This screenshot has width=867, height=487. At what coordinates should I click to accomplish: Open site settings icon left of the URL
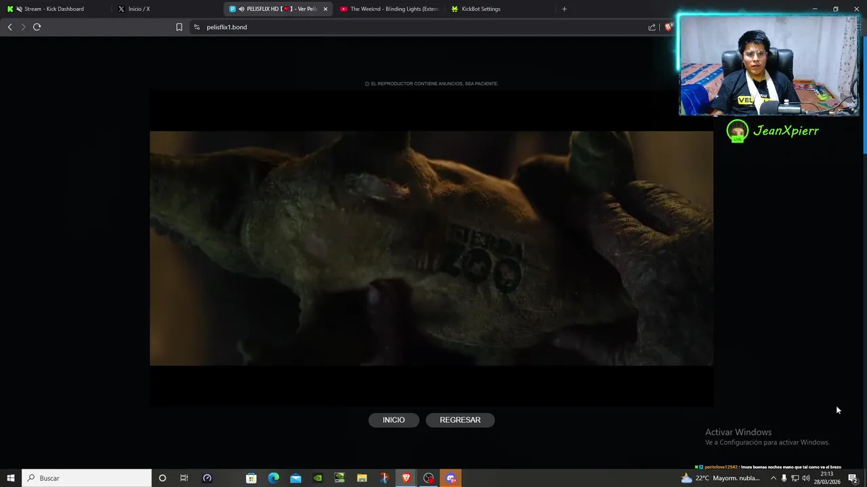tap(196, 27)
